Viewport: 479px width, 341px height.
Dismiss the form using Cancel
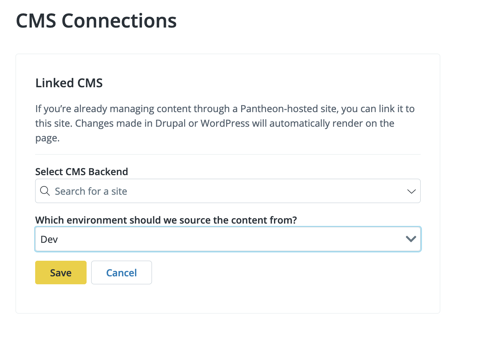[121, 272]
